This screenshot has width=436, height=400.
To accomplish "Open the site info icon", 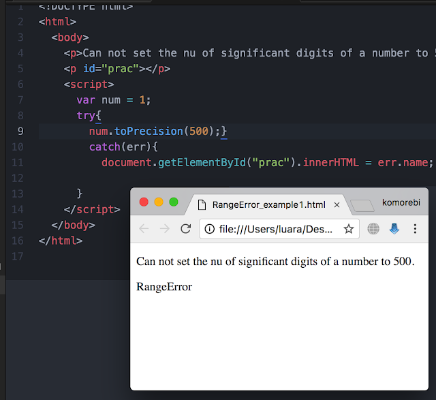I will pyautogui.click(x=209, y=229).
